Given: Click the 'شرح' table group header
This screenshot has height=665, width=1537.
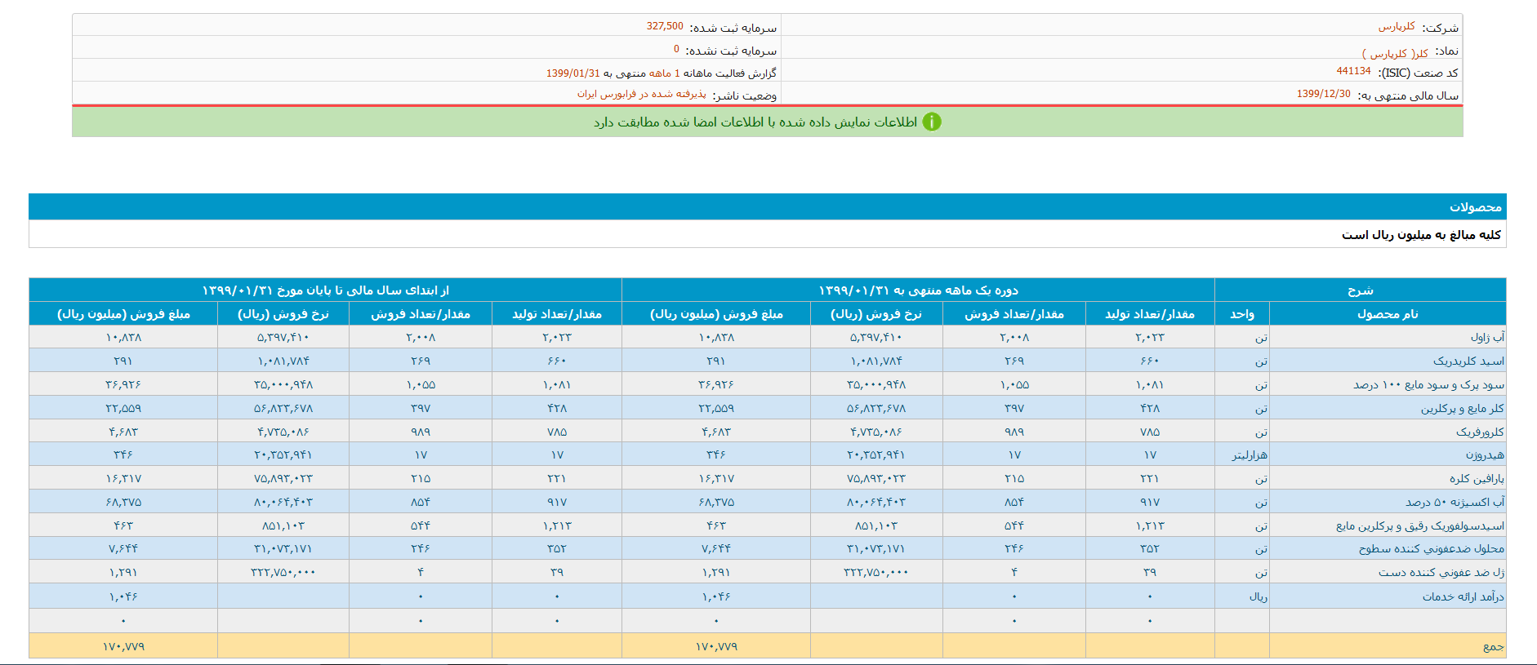Looking at the screenshot, I should click(1360, 290).
